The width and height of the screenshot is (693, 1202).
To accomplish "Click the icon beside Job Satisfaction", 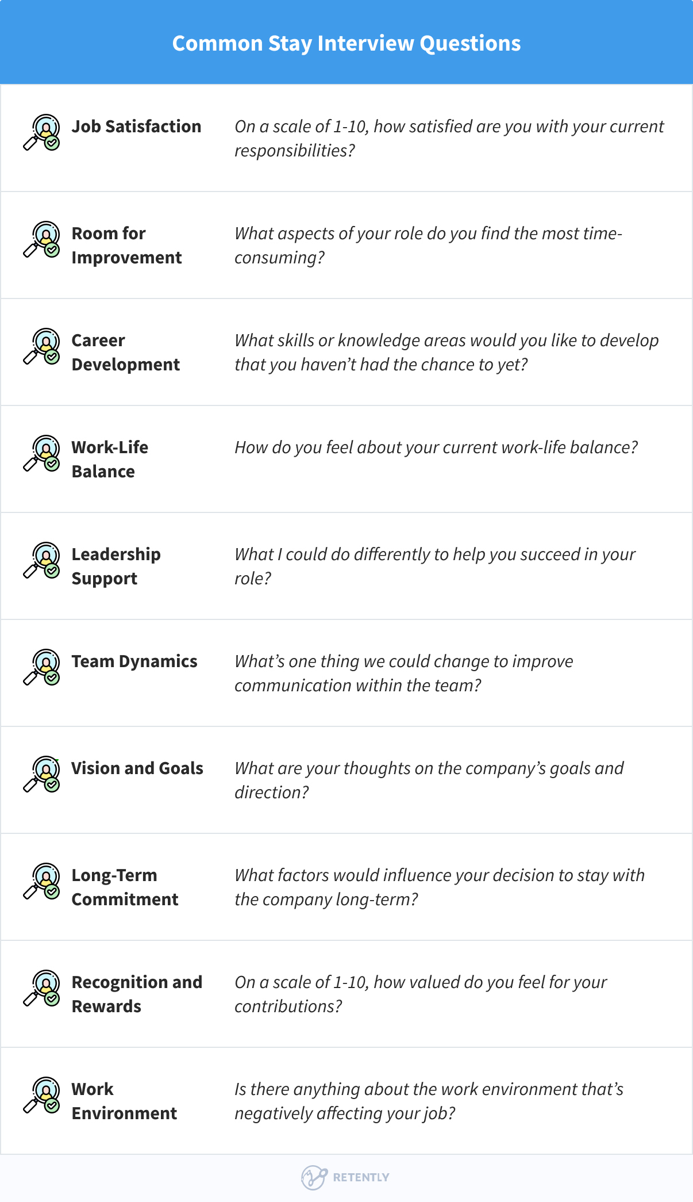I will (x=42, y=132).
